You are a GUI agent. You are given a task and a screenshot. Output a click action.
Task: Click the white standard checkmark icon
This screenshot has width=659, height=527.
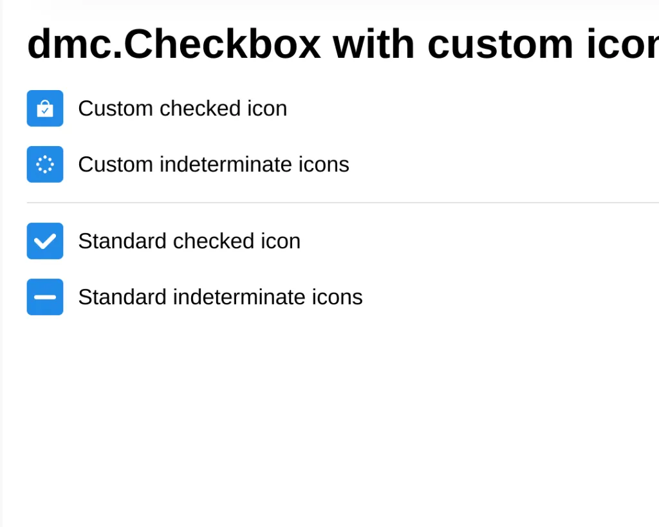point(45,241)
